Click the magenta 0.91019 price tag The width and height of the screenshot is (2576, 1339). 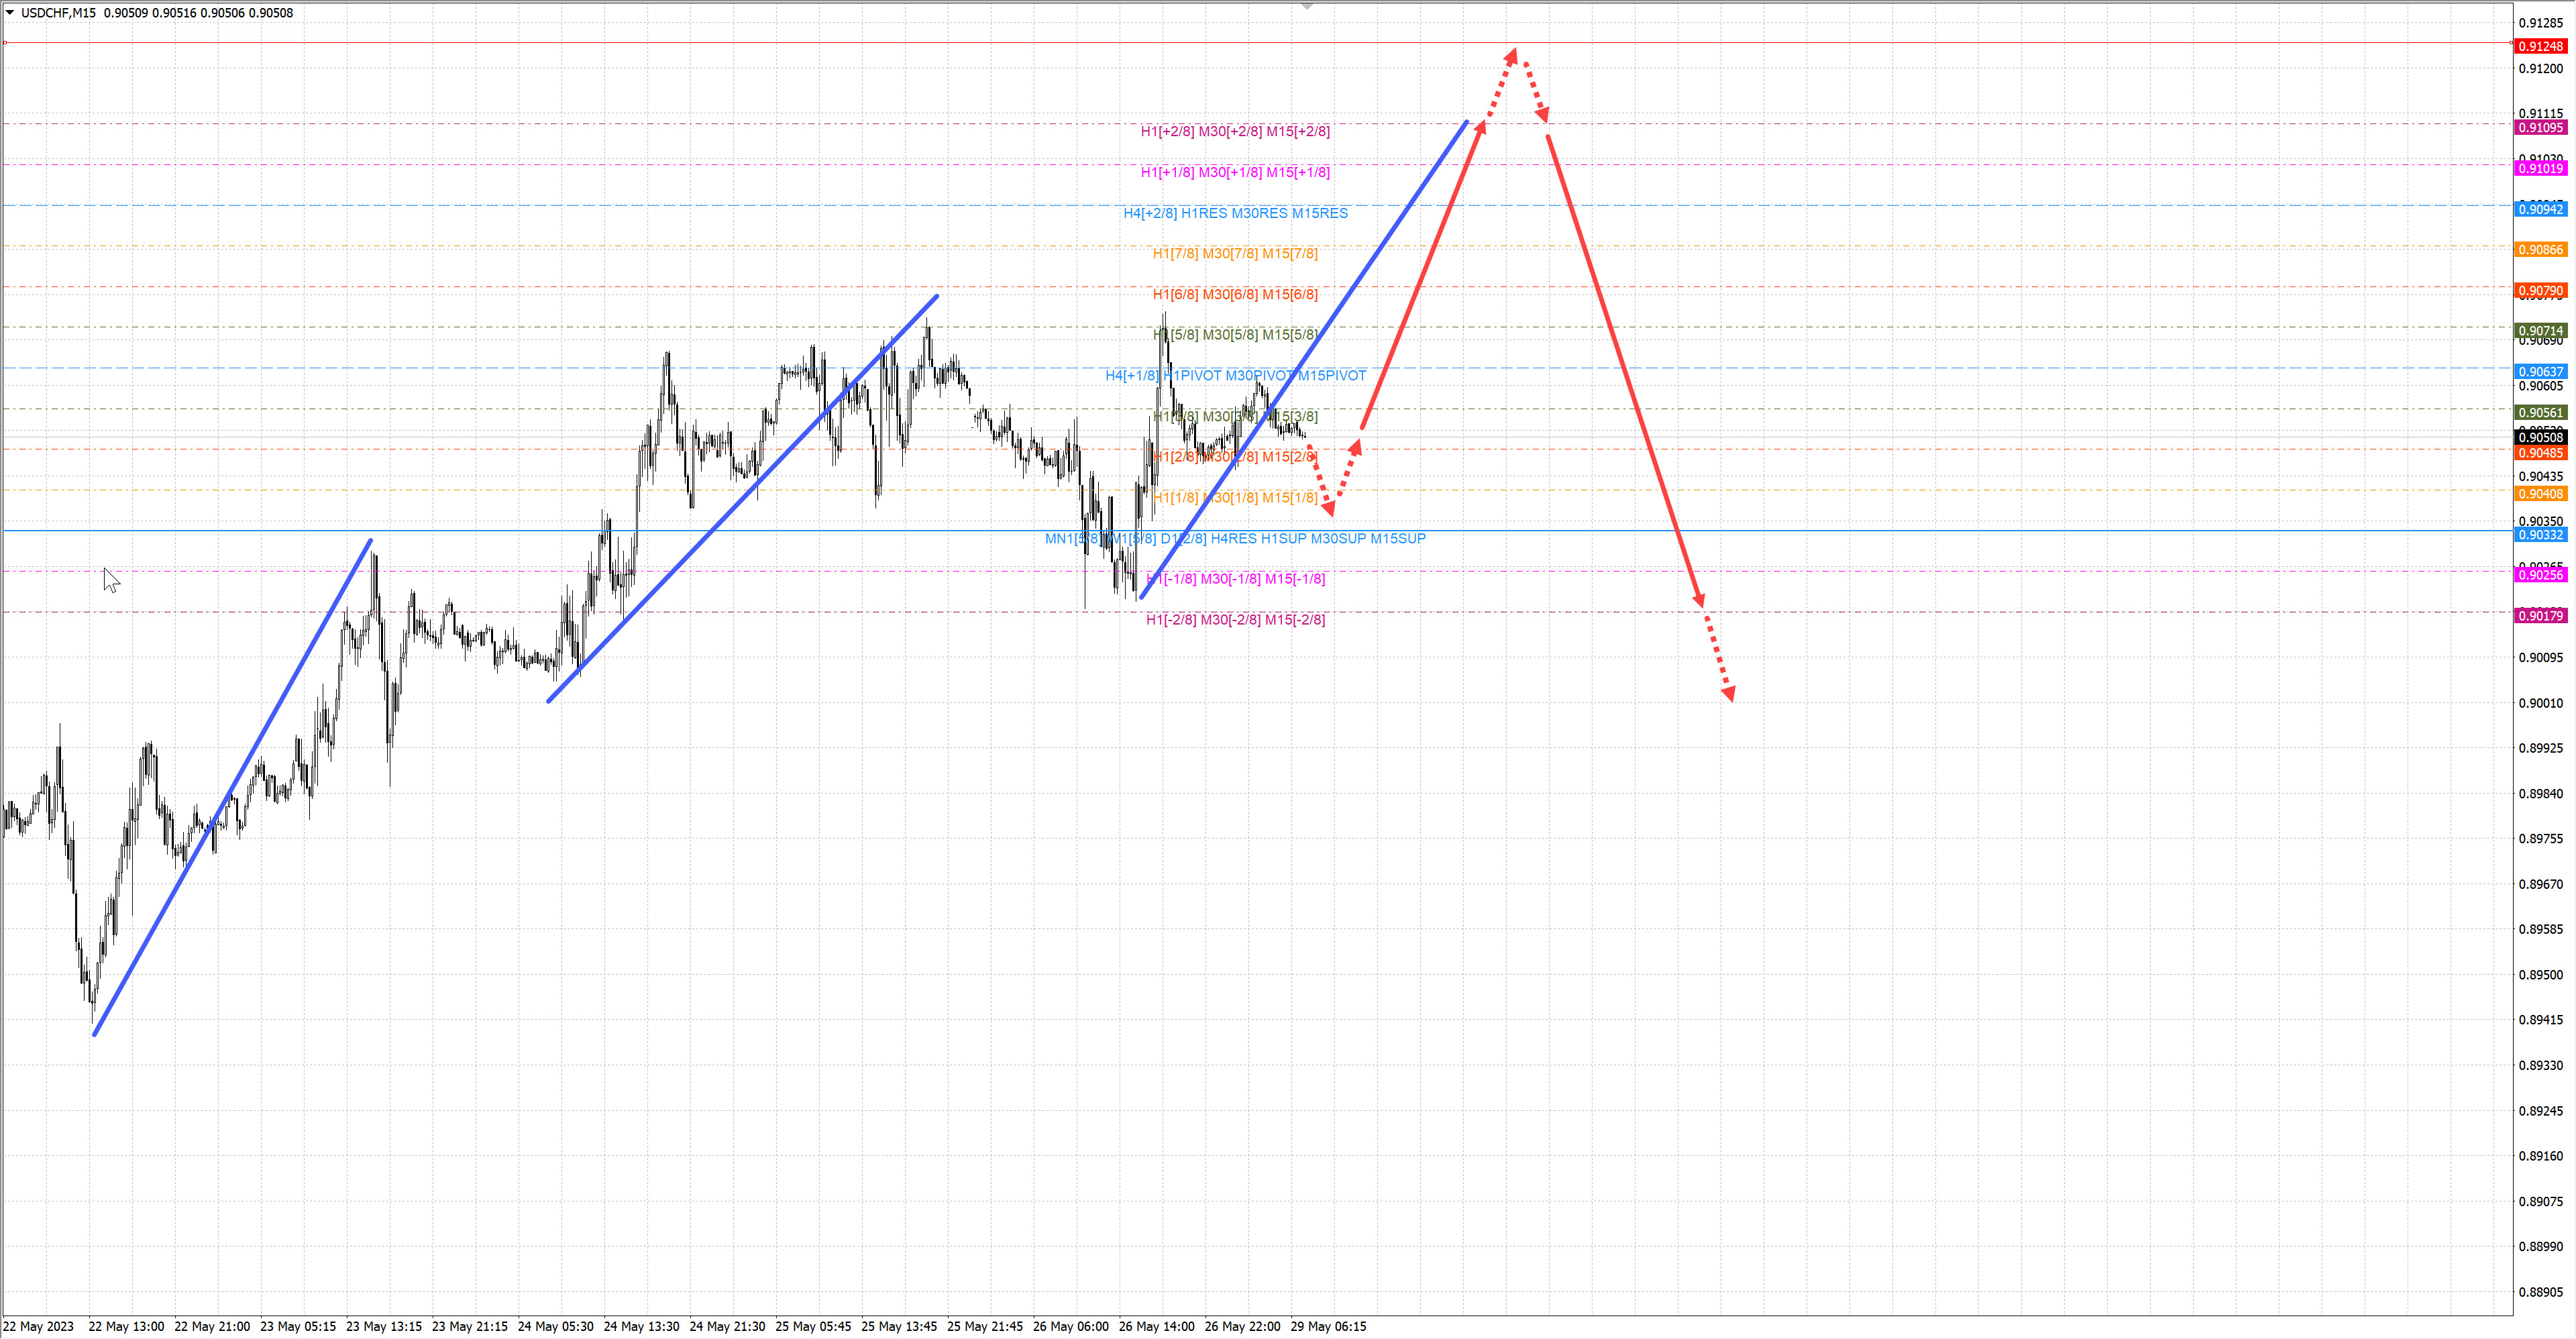[x=2540, y=168]
